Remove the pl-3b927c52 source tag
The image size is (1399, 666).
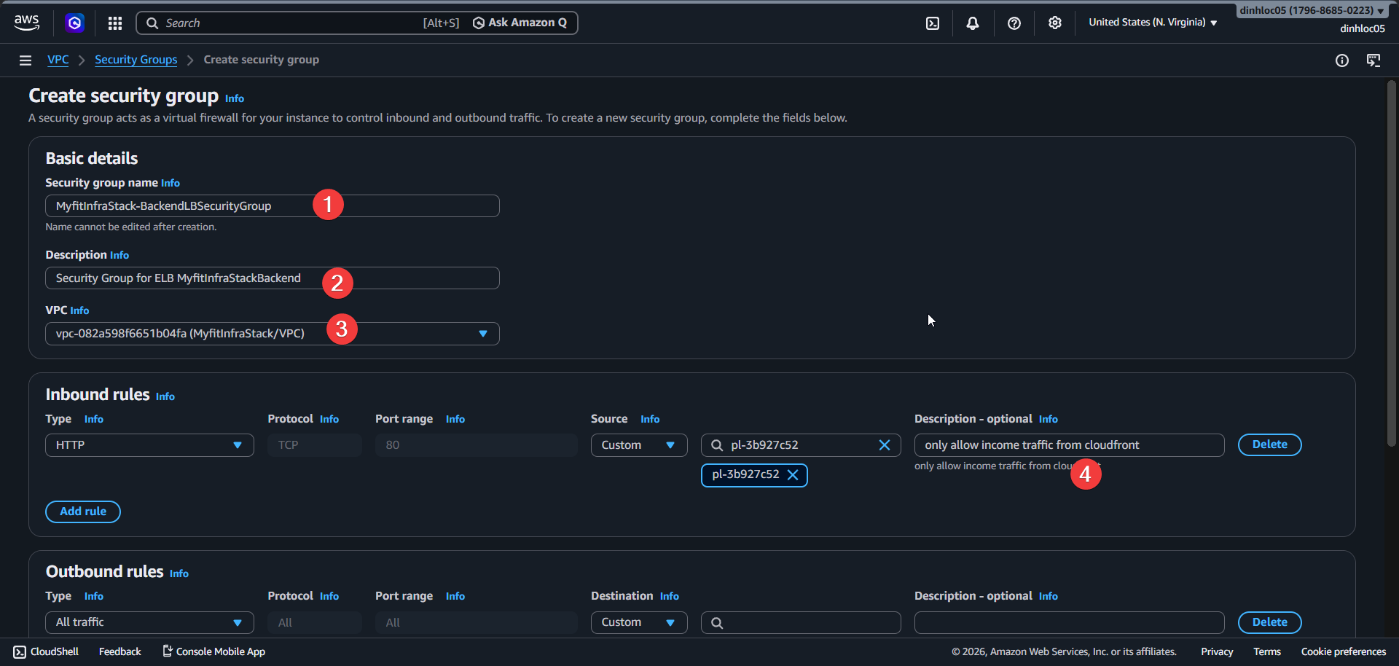click(793, 475)
